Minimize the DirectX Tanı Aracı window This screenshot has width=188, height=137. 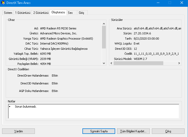pyautogui.click(x=158, y=3)
